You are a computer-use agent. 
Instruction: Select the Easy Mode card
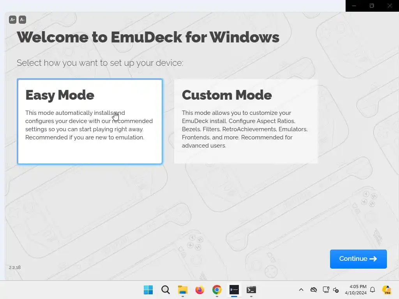pos(90,121)
